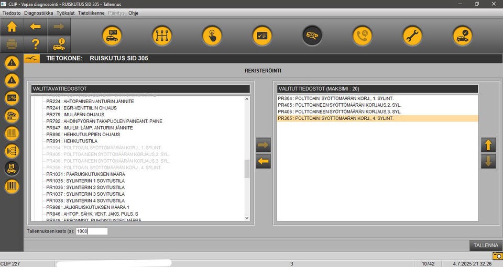Select PR406 in the selected files list
Image resolution: width=503 pixels, height=267 pixels.
[378, 112]
